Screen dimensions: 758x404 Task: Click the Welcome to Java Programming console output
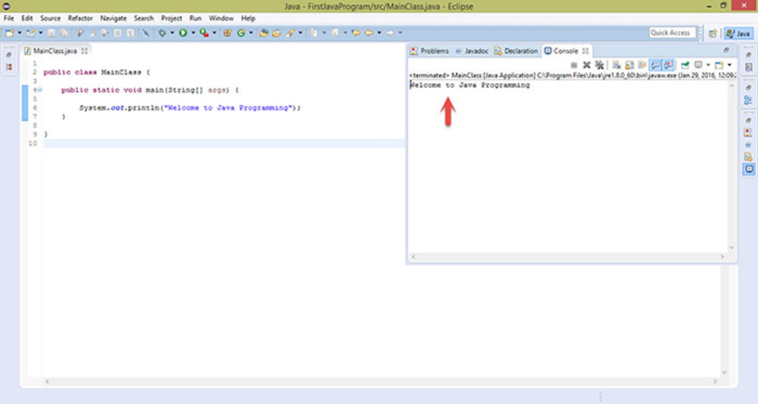(470, 85)
